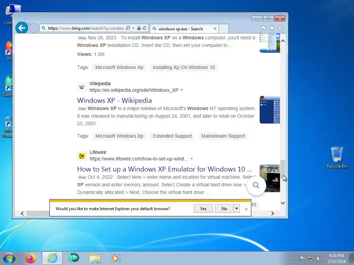Image resolution: width=354 pixels, height=265 pixels.
Task: Expand the Wikipedia URL dropdown arrow
Action: [182, 90]
